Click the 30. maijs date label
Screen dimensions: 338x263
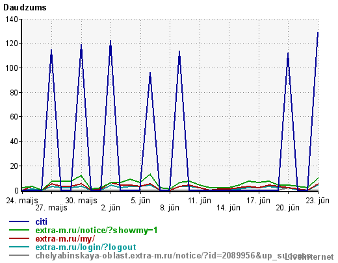point(81,201)
